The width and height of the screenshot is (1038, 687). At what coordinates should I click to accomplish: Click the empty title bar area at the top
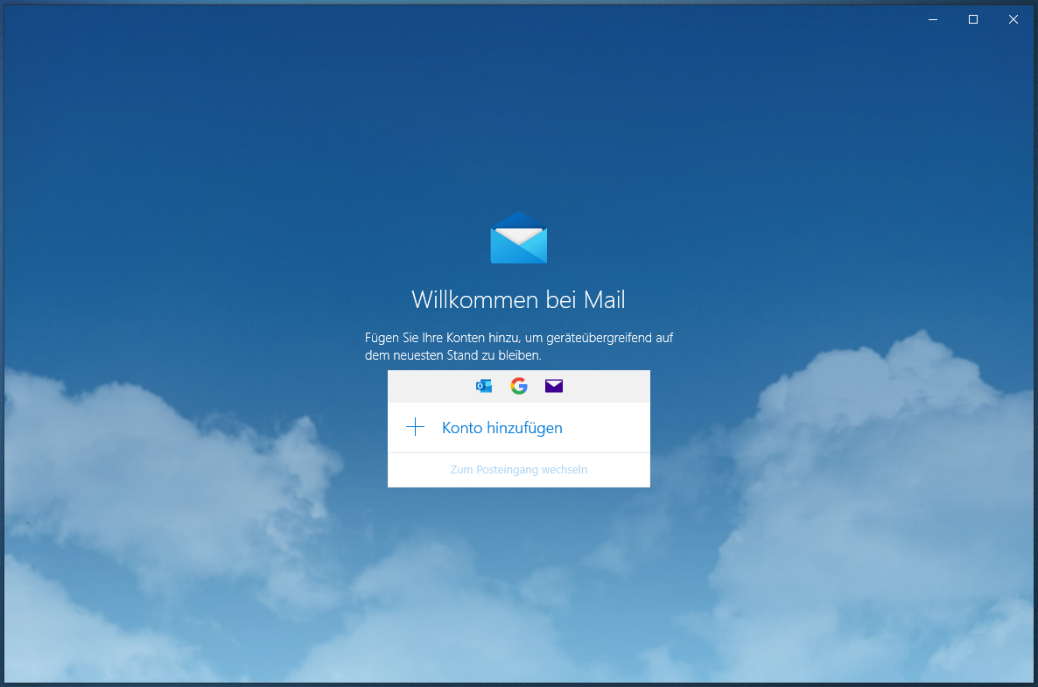click(438, 19)
